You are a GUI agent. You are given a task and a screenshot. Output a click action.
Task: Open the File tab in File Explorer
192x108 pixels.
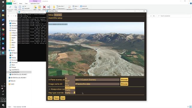[x=9, y=4]
